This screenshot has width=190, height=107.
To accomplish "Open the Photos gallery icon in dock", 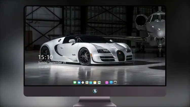I will pos(99,82).
